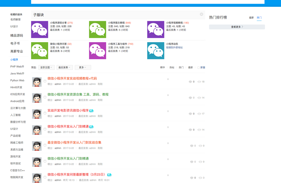281x183 pixels.
Task: Tick checkbox for 实战开发电影资讯微信小程序
Action: (45, 113)
